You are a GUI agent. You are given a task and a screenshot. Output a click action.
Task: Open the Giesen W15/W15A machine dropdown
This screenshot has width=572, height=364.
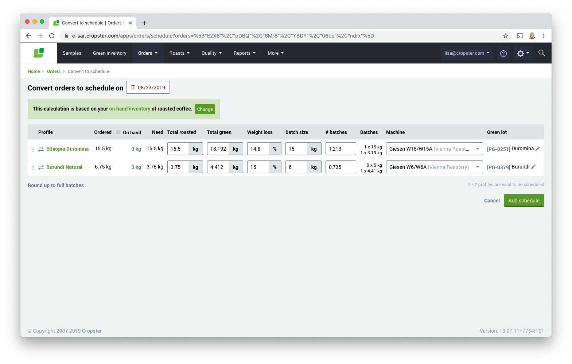(x=435, y=149)
